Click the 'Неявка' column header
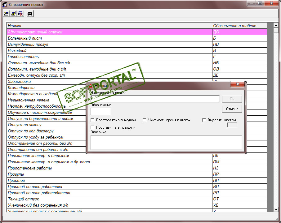This screenshot has height=223, width=281. (x=109, y=26)
